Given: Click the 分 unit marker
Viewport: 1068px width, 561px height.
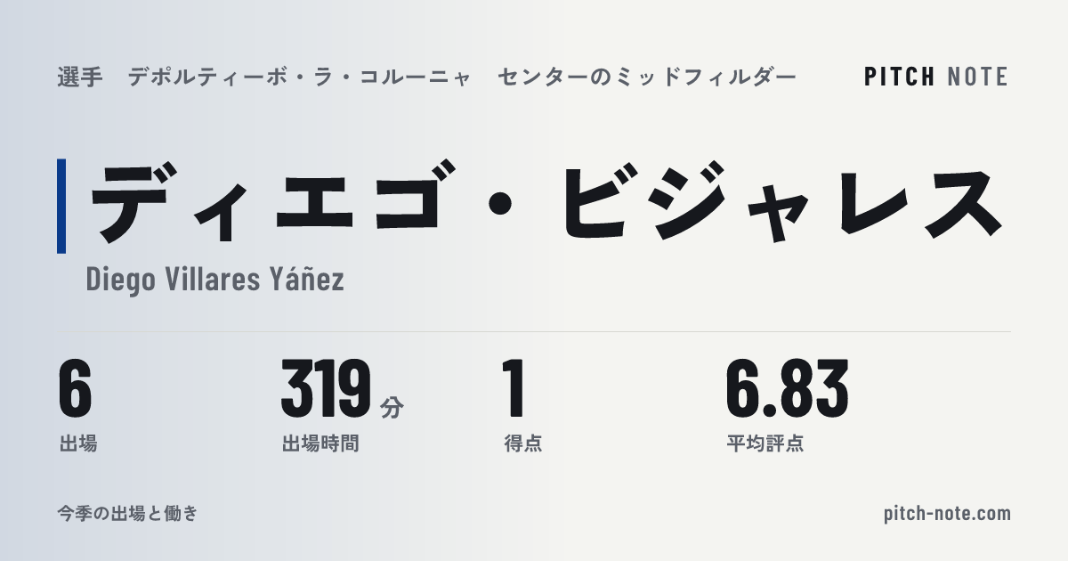Looking at the screenshot, I should [x=392, y=408].
